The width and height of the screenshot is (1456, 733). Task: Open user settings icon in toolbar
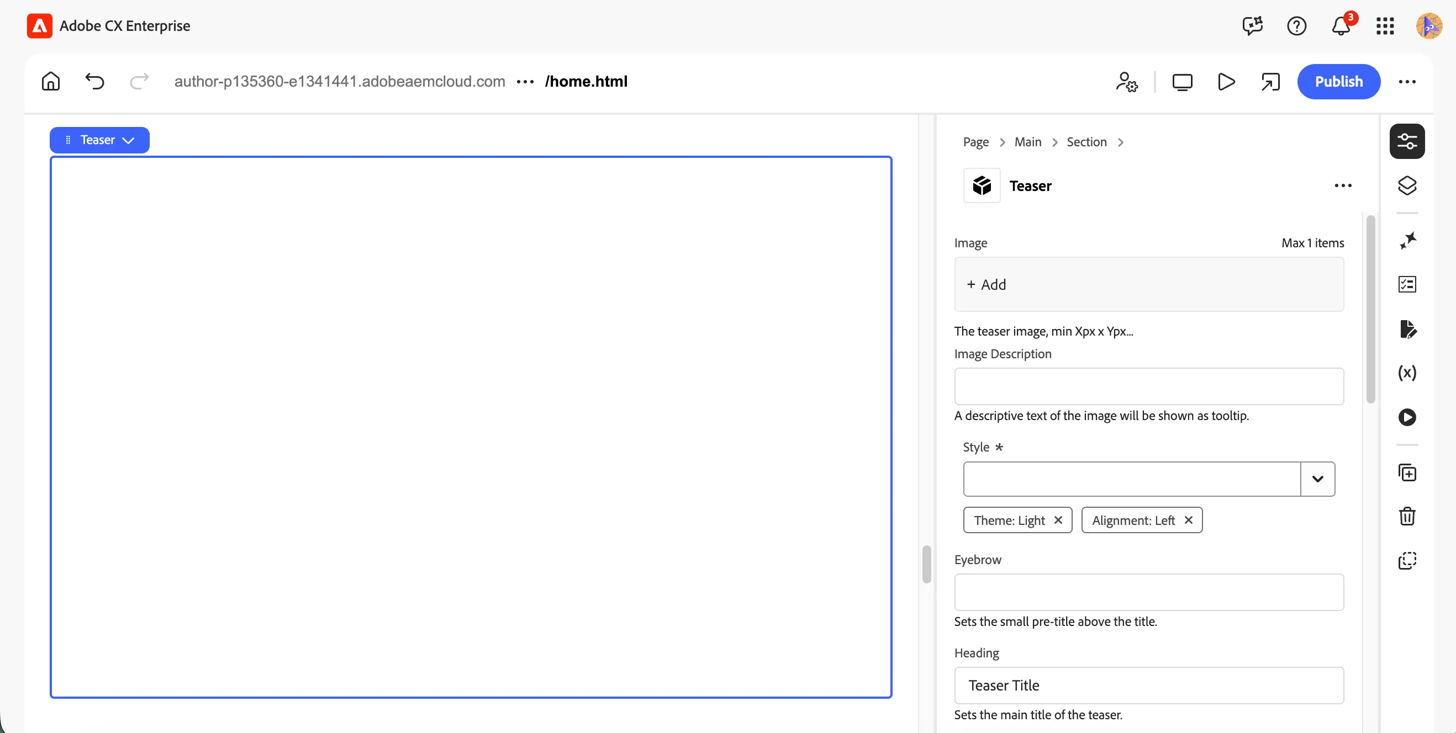point(1126,82)
